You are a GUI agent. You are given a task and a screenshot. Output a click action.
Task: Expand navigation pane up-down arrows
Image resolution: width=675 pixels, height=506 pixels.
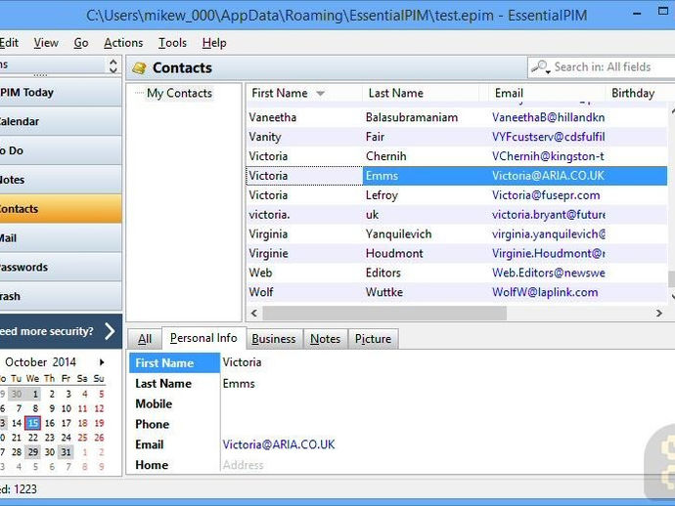[x=112, y=65]
